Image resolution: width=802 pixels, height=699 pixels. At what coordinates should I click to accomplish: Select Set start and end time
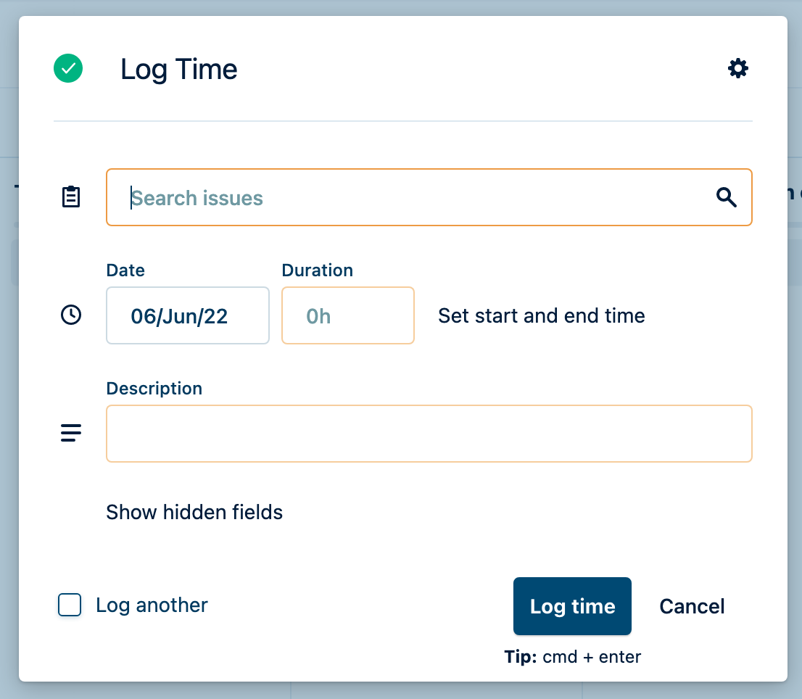click(x=541, y=316)
